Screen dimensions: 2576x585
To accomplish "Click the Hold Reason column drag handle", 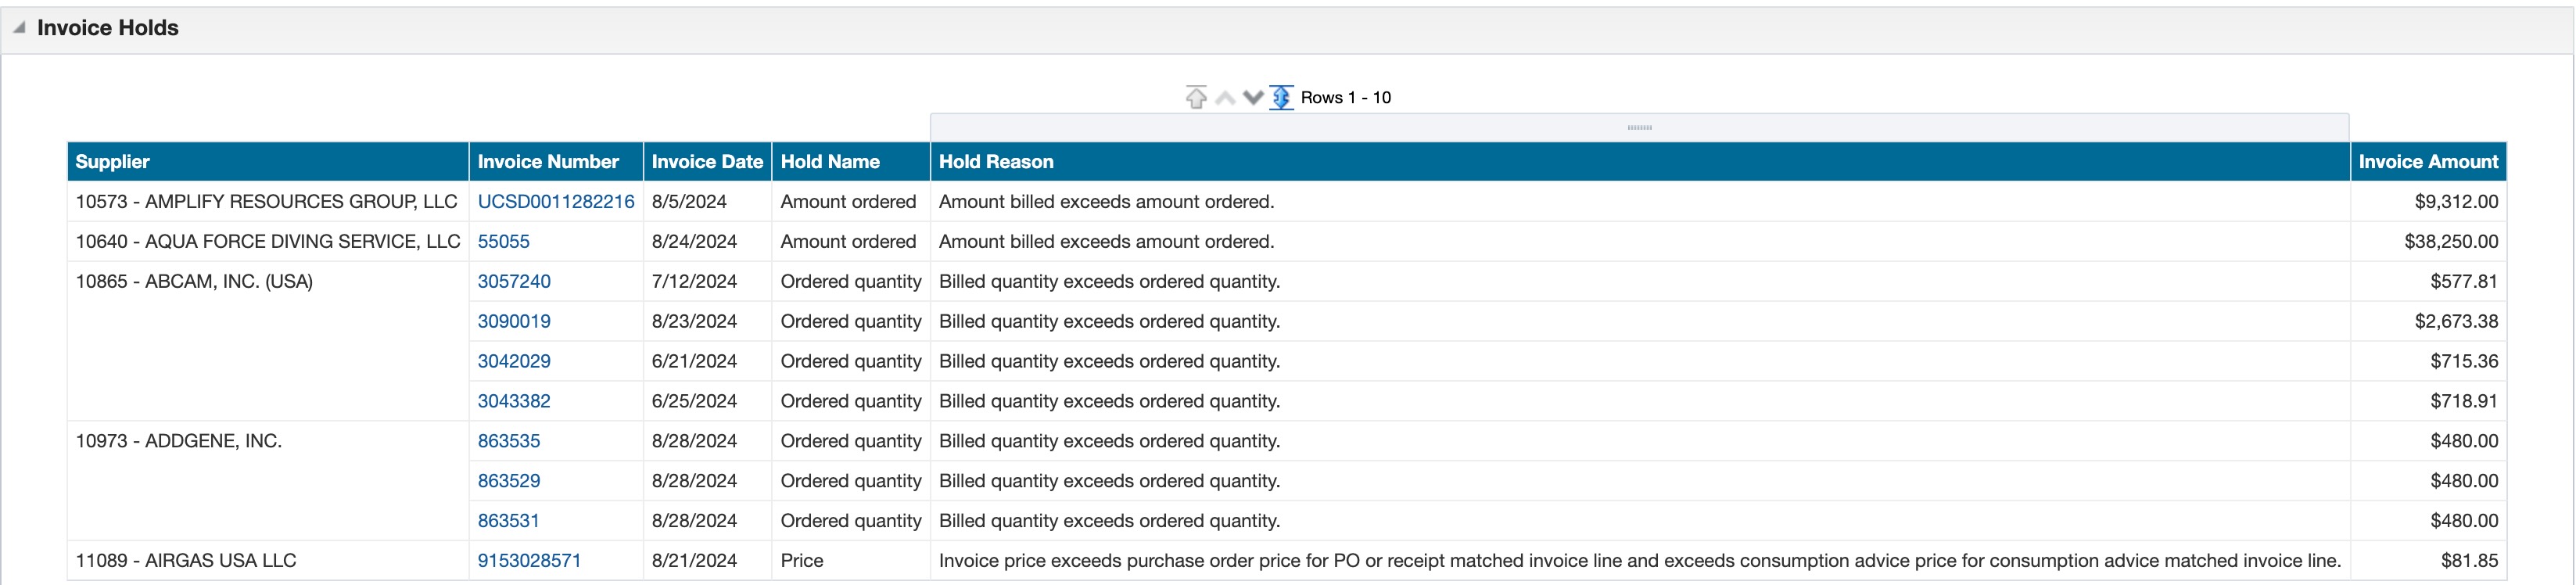I will click(1639, 127).
